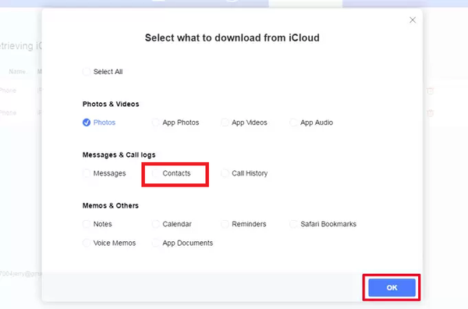Check the Voice Memos option

click(x=87, y=243)
